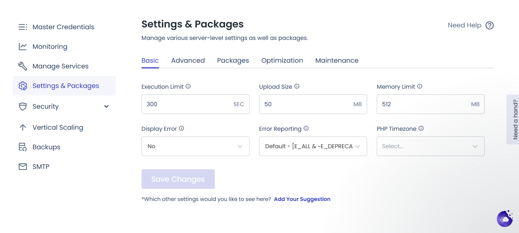
Task: Click info icon next to Execution Limit
Action: (x=188, y=87)
